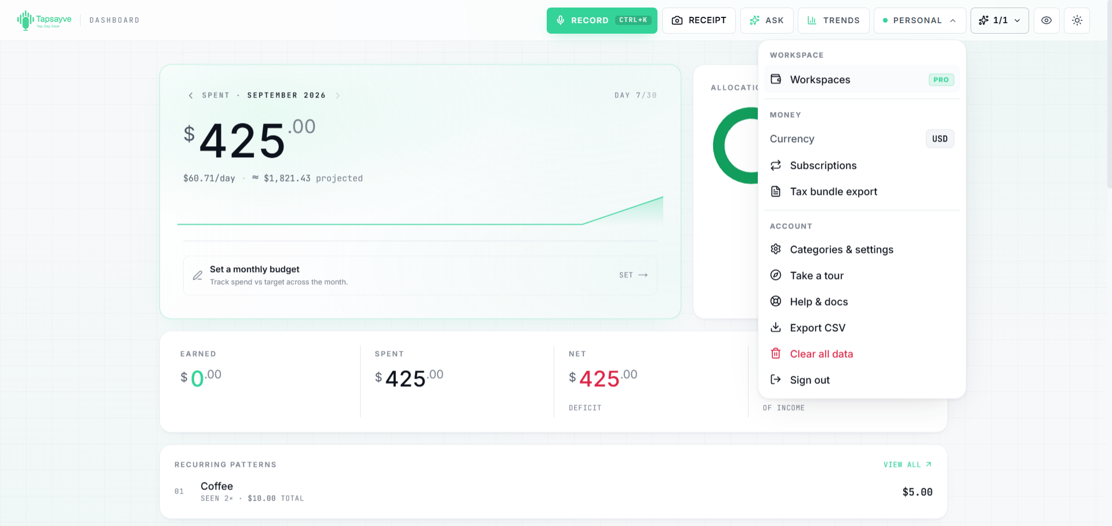Click the green allocation donut chart
1112x526 pixels.
point(735,146)
